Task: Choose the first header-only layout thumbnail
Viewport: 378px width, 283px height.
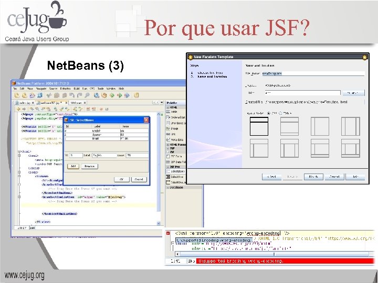Action: tap(259, 126)
